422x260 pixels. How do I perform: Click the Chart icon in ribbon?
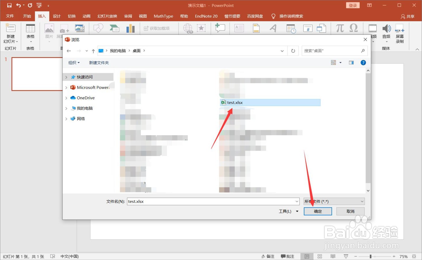click(130, 28)
